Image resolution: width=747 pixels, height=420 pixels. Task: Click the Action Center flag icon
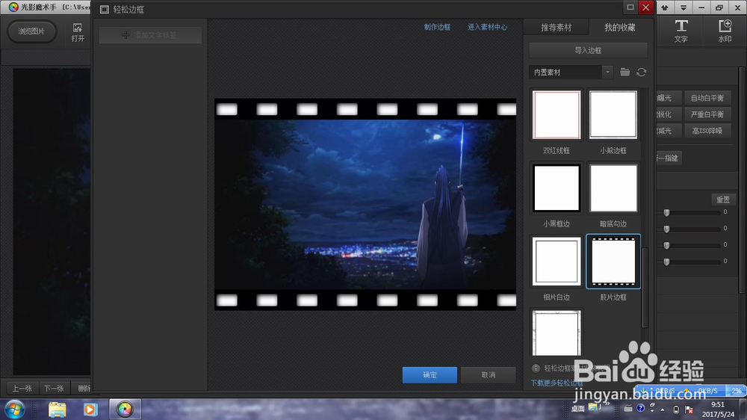pos(689,409)
